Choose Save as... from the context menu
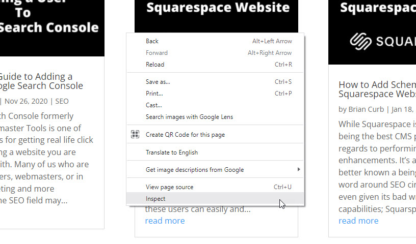 (215, 82)
